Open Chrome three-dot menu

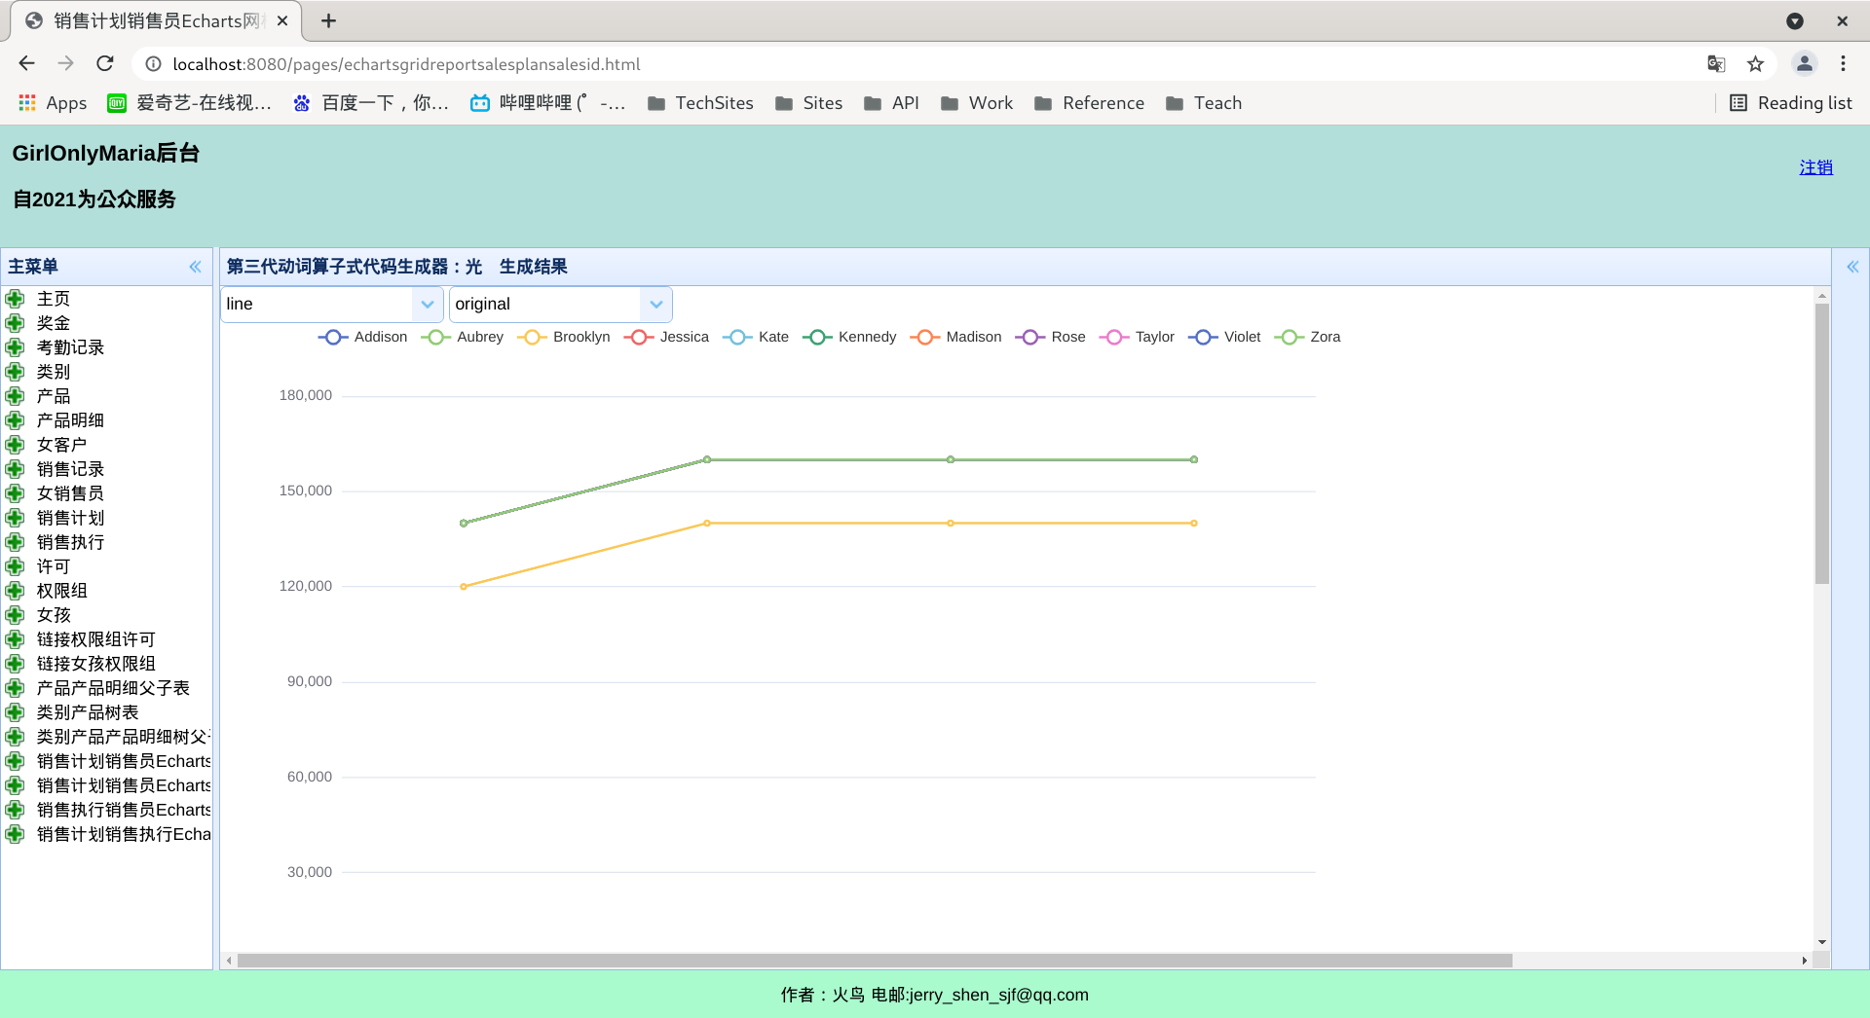1843,64
